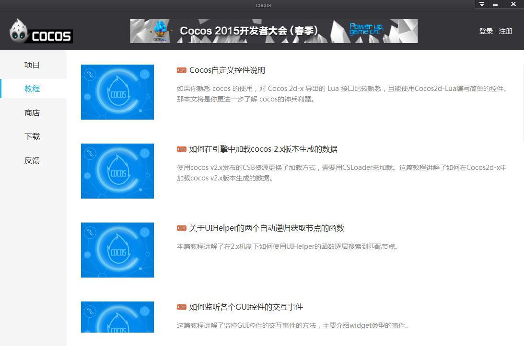
Task: Click description starting 本篇教程讲解了在2.x机制下
Action: [288, 246]
